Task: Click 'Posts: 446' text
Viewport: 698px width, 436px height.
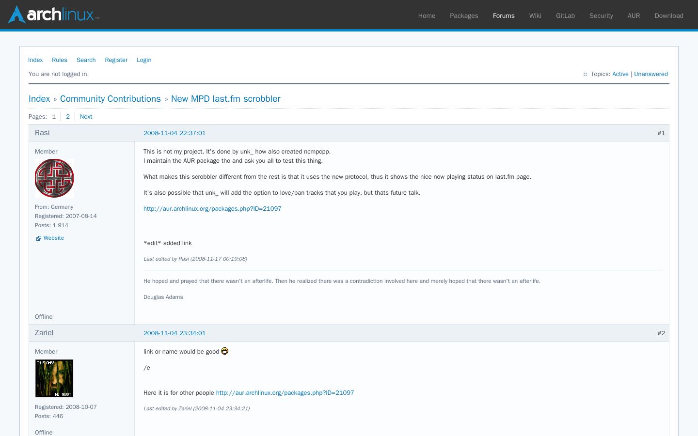Action: click(49, 416)
